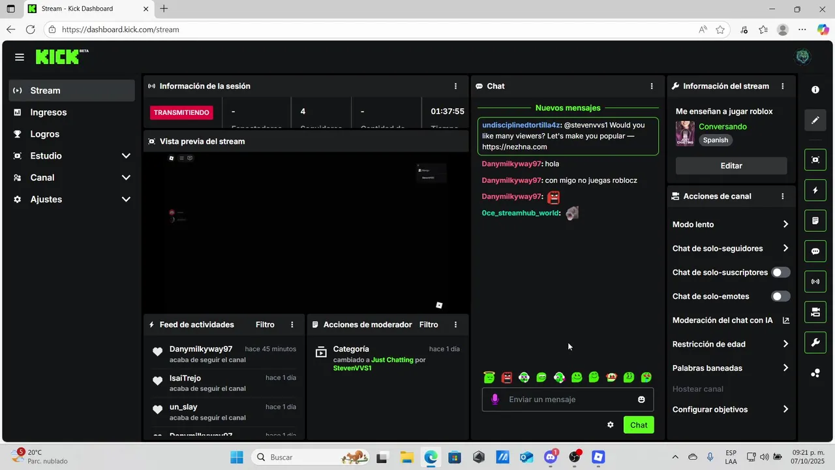Click the Spanish language tag
This screenshot has width=835, height=470.
point(716,140)
